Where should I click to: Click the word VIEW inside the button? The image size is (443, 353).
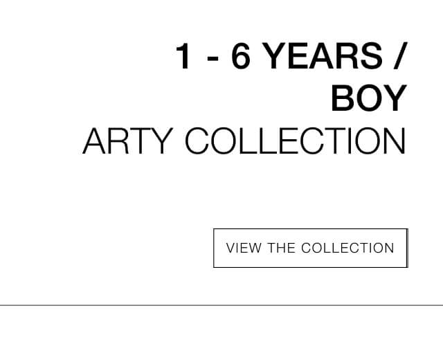click(x=244, y=248)
